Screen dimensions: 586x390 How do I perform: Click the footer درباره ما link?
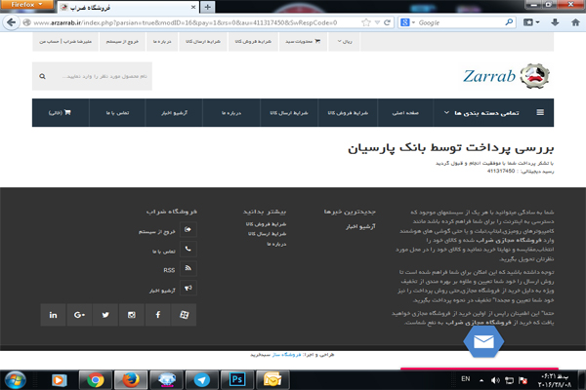276,244
